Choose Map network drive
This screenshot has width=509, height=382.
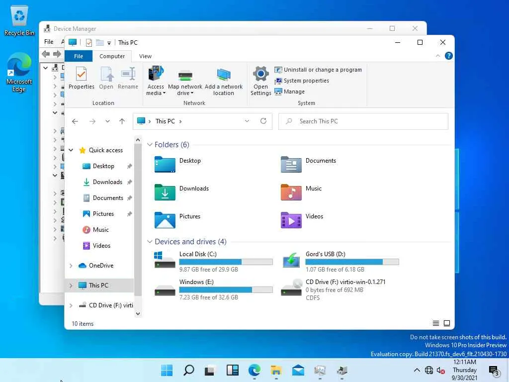[185, 81]
